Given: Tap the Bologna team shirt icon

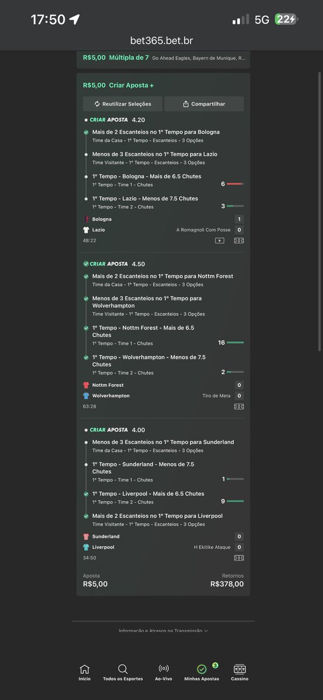Looking at the screenshot, I should (x=86, y=219).
